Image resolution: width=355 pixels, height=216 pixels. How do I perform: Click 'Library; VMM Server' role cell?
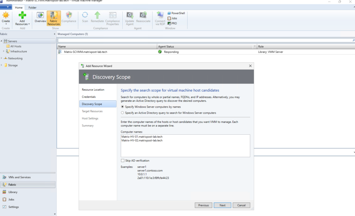point(270,52)
